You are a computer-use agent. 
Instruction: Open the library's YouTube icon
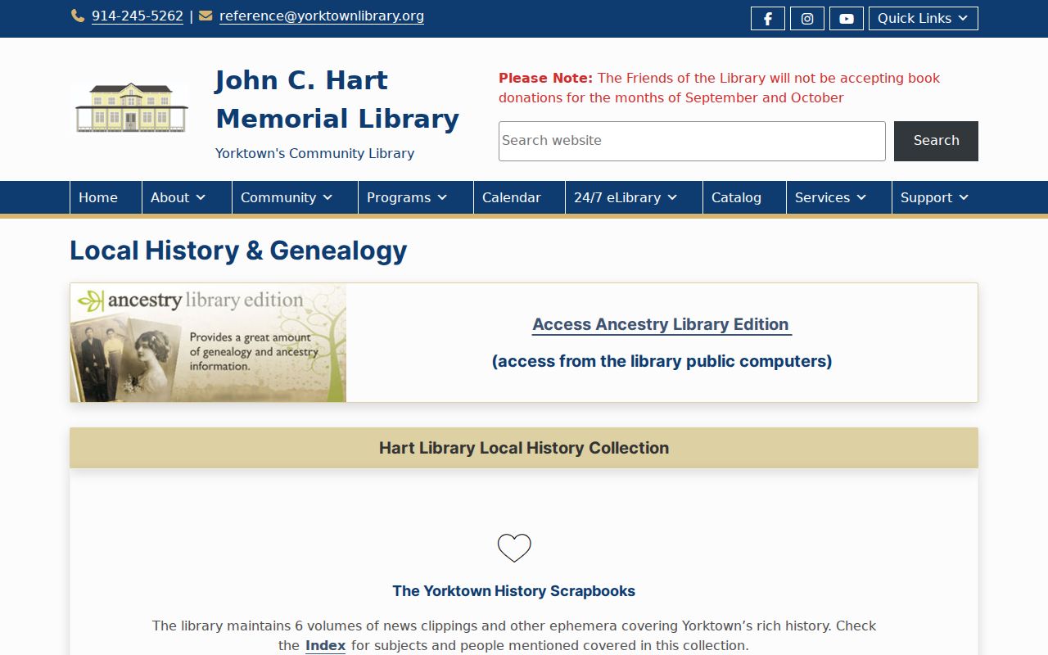(846, 18)
